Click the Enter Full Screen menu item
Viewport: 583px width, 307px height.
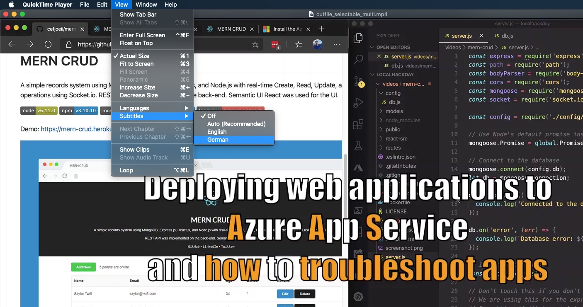142,35
